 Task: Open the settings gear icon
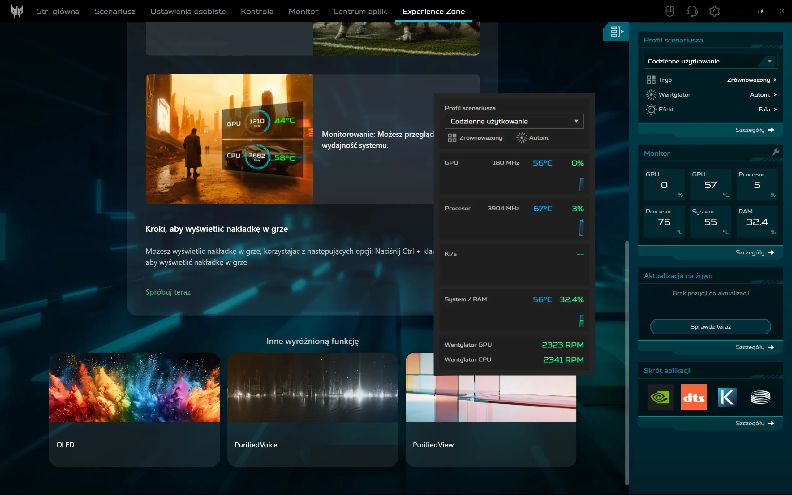(714, 11)
